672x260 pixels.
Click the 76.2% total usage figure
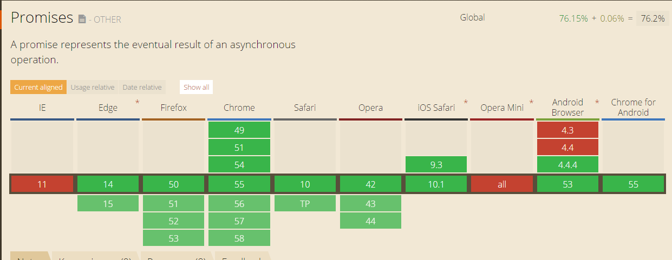click(x=653, y=18)
